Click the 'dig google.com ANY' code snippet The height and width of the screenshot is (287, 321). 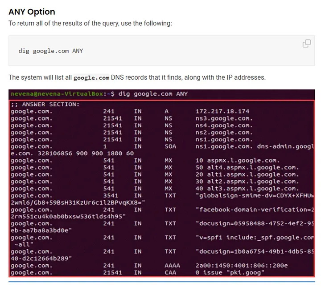tap(50, 51)
